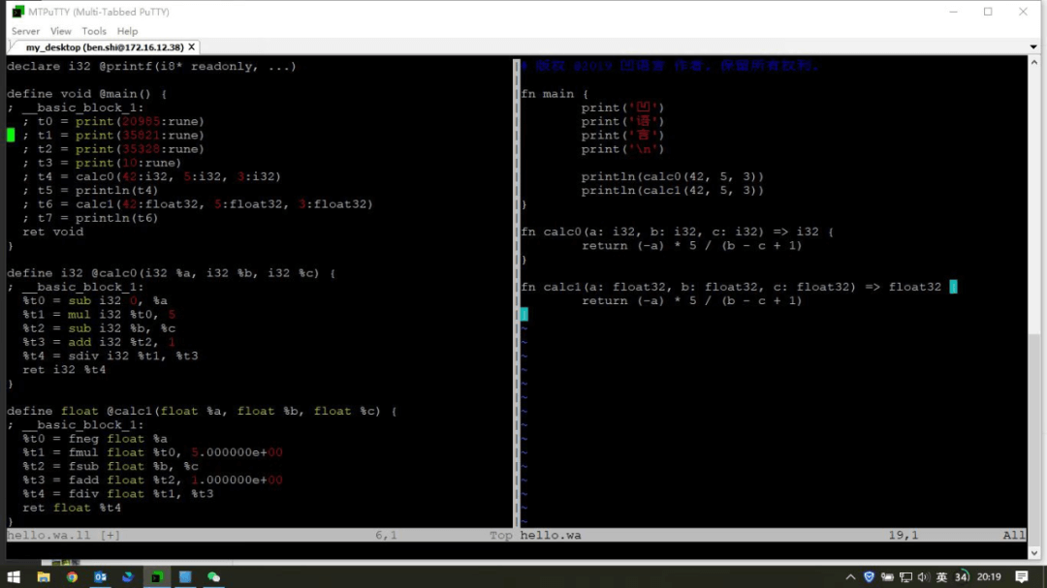The height and width of the screenshot is (588, 1047).
Task: Open File Explorer from taskbar
Action: tap(44, 576)
